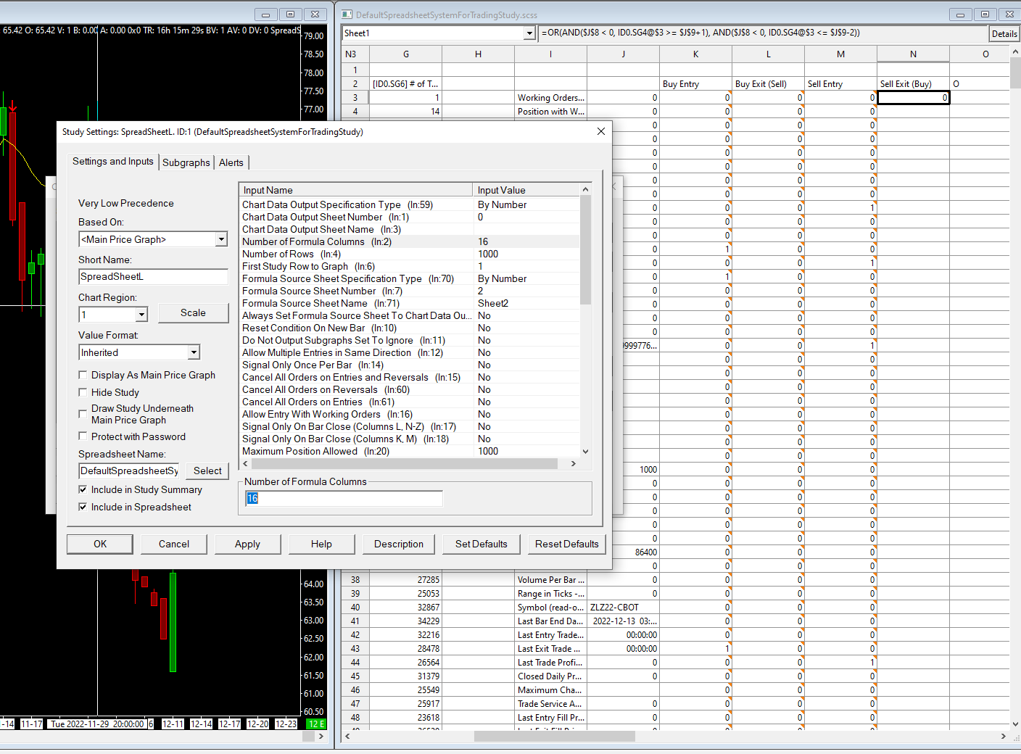Screen dimensions: 1021x754
Task: Open the Alerts tab
Action: tap(231, 162)
